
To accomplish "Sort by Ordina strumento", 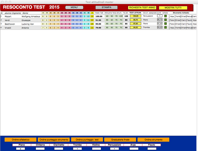I will 153,140.
